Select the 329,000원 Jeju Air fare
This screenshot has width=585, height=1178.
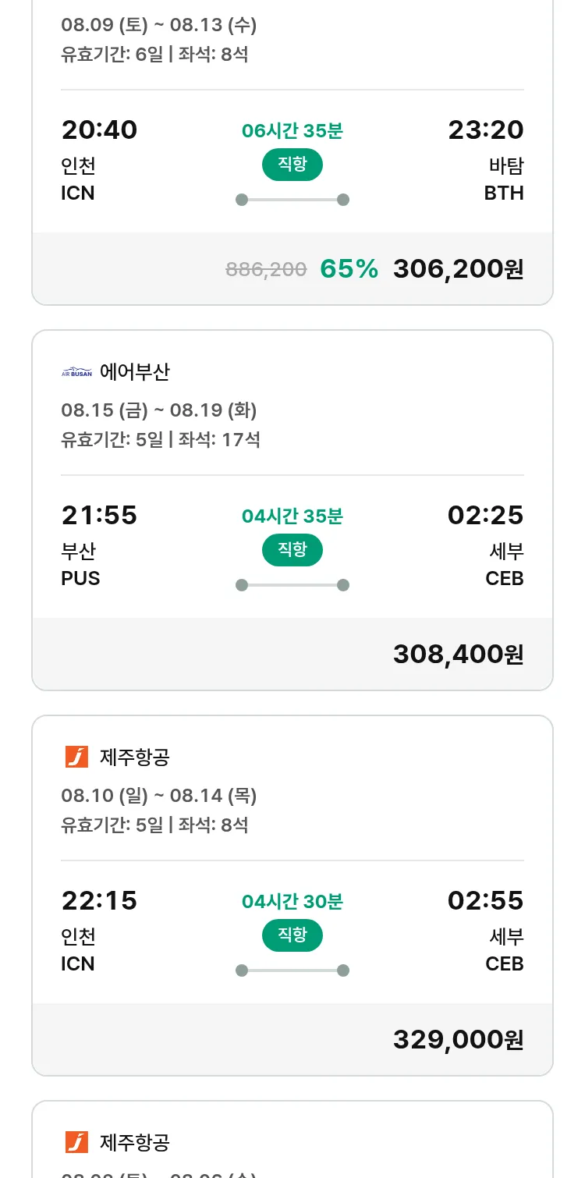[x=458, y=1039]
